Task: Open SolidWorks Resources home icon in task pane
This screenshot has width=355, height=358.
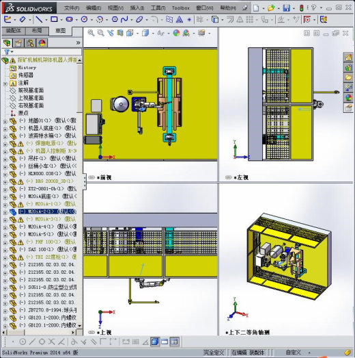Action: click(348, 57)
